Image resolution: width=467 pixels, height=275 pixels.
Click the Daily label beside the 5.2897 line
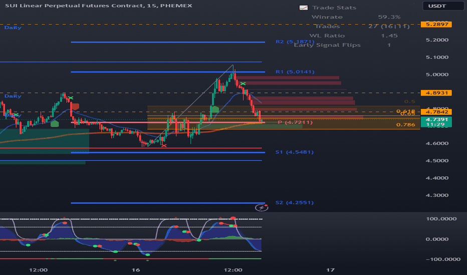click(13, 27)
